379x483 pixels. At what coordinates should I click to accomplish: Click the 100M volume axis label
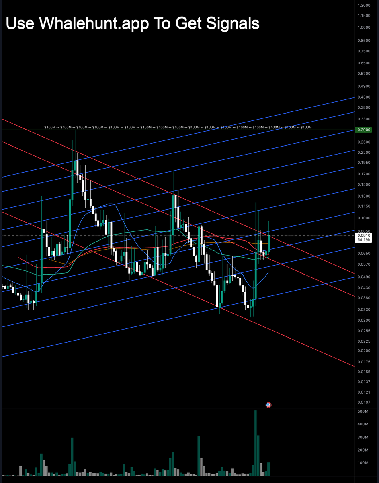click(x=362, y=463)
